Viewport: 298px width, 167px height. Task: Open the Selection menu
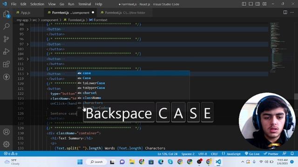pyautogui.click(x=37, y=4)
